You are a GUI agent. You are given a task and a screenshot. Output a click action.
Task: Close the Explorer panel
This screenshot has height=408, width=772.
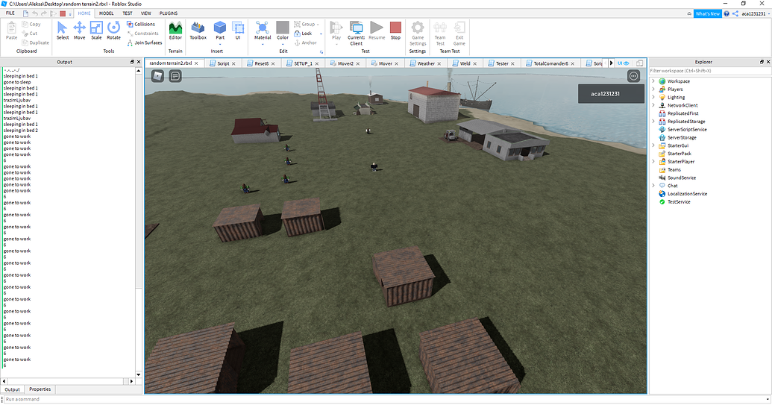(x=768, y=62)
